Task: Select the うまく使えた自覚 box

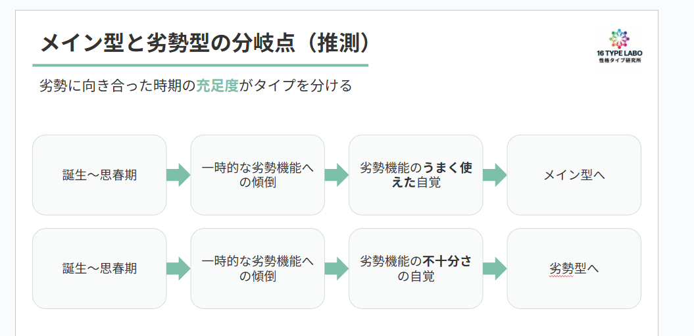Action: [x=416, y=175]
